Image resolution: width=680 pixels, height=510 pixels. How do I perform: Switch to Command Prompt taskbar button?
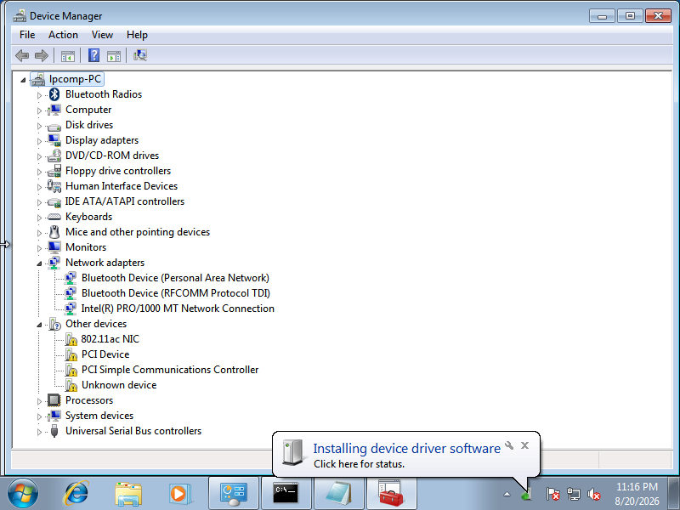click(286, 494)
